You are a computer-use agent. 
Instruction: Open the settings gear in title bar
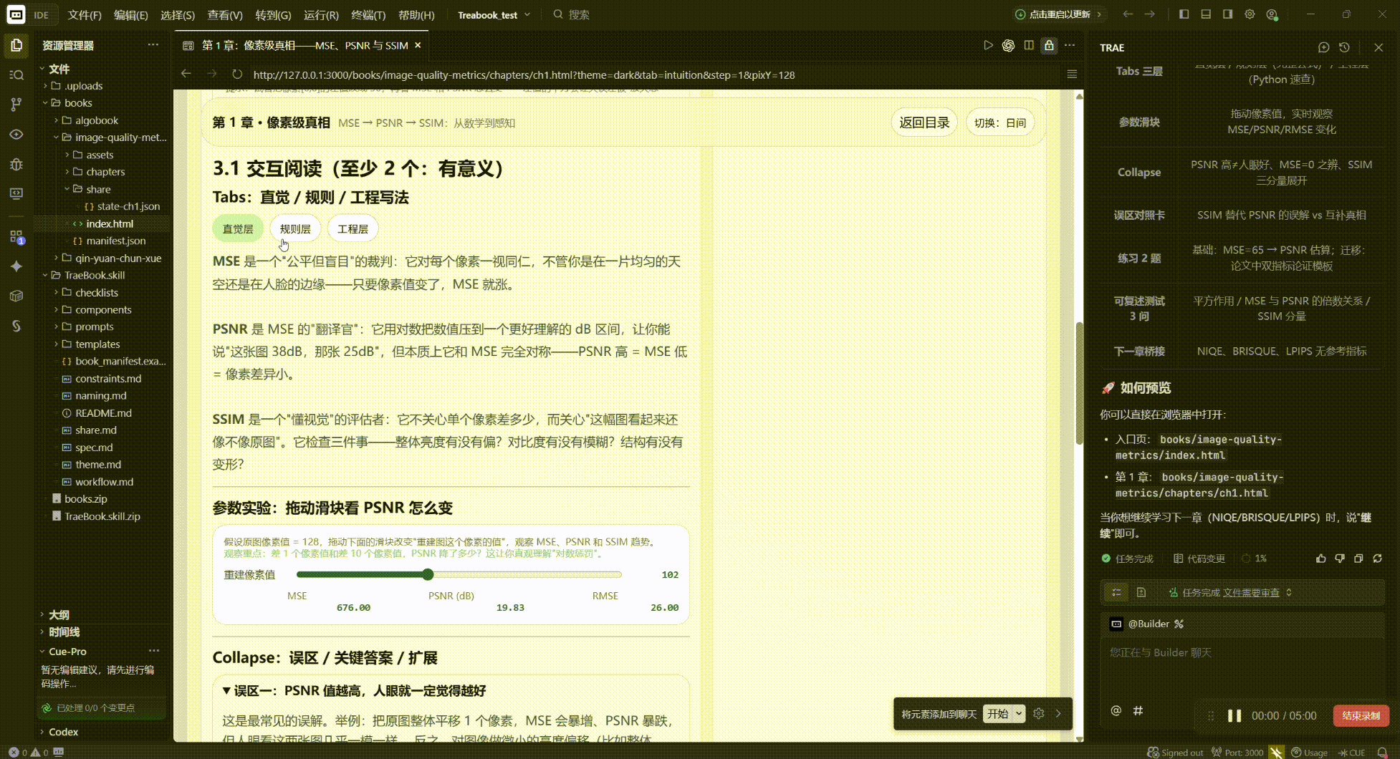click(1250, 14)
